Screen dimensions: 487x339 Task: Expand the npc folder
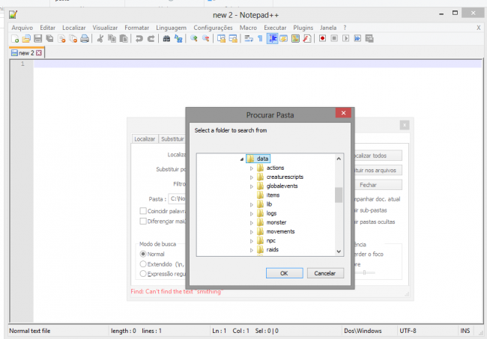(x=252, y=241)
